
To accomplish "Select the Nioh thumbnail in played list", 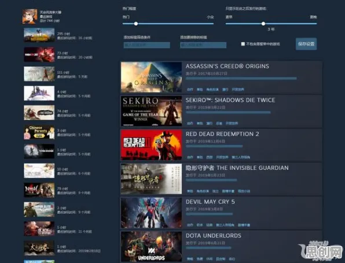I will [39, 190].
